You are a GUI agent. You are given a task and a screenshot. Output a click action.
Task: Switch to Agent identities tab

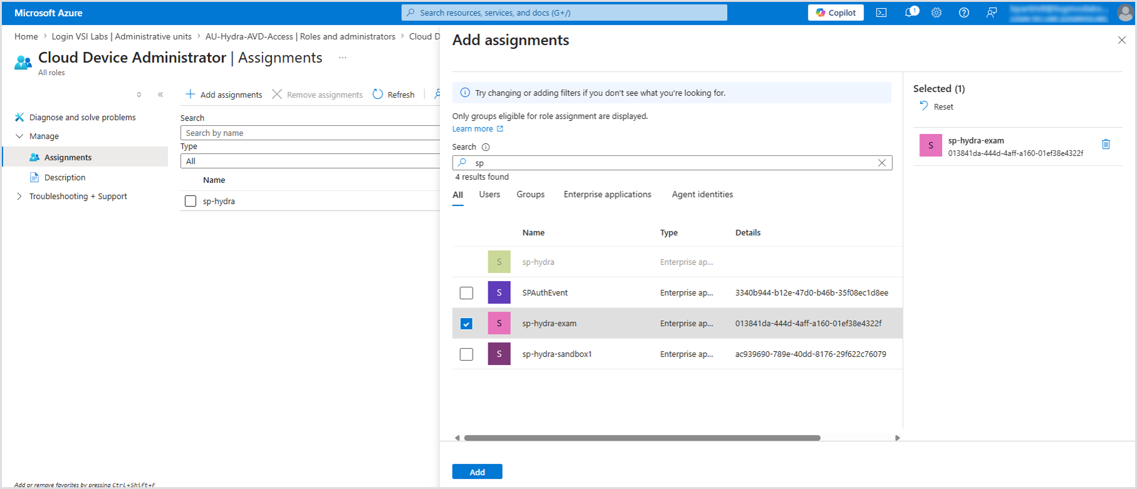point(702,195)
